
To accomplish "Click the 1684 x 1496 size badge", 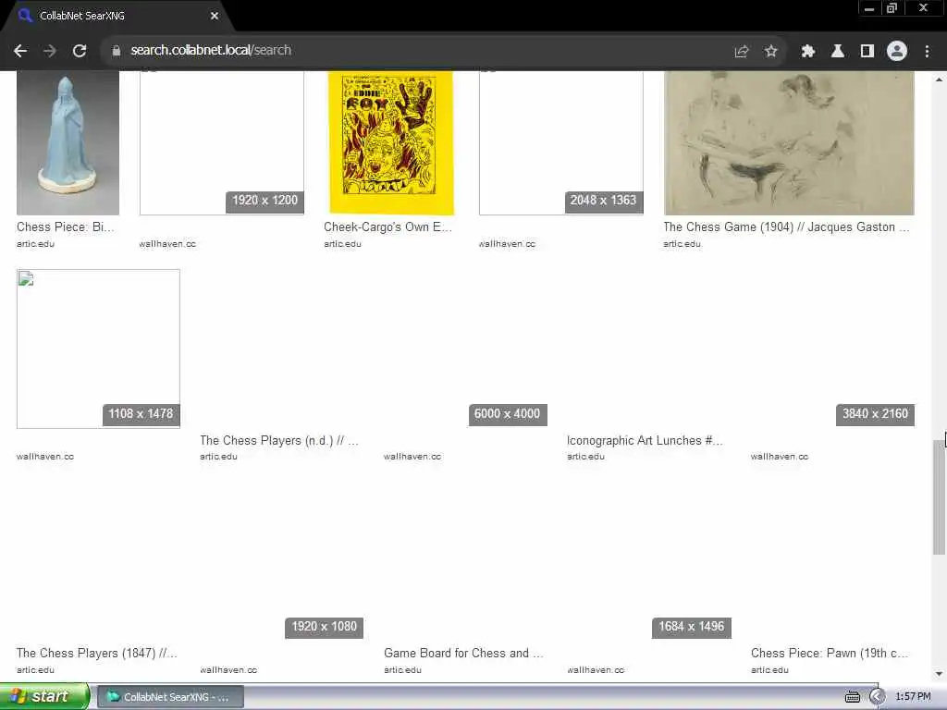I will pyautogui.click(x=692, y=627).
